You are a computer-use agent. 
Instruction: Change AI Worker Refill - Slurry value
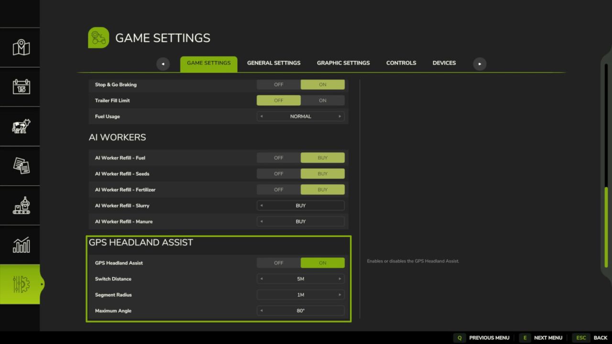[x=300, y=205]
